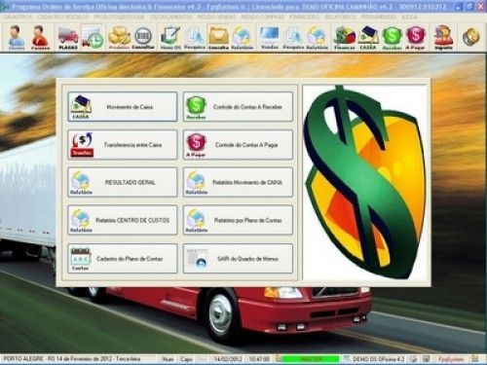Viewport: 487px width, 365px height.
Task: Open the PEDIDO COMPRAS menu
Action: pos(262,17)
